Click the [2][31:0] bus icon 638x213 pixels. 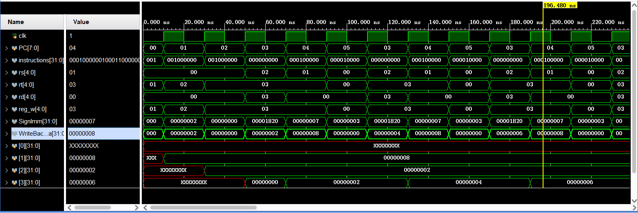click(14, 170)
